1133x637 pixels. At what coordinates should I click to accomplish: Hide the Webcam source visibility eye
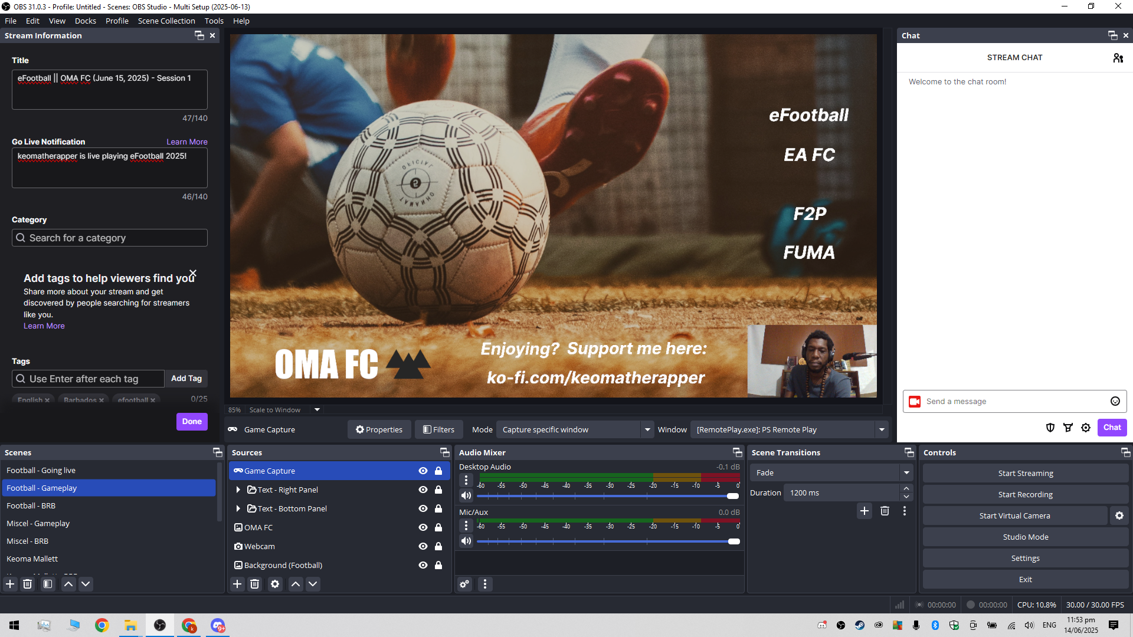[423, 547]
